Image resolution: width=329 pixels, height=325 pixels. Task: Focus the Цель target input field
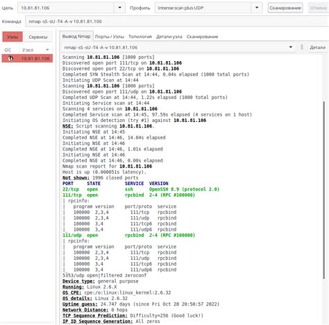pos(66,8)
